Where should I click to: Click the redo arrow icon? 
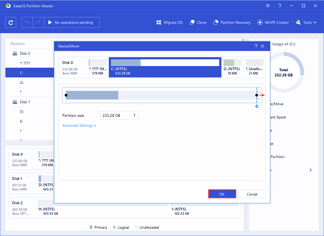click(38, 22)
